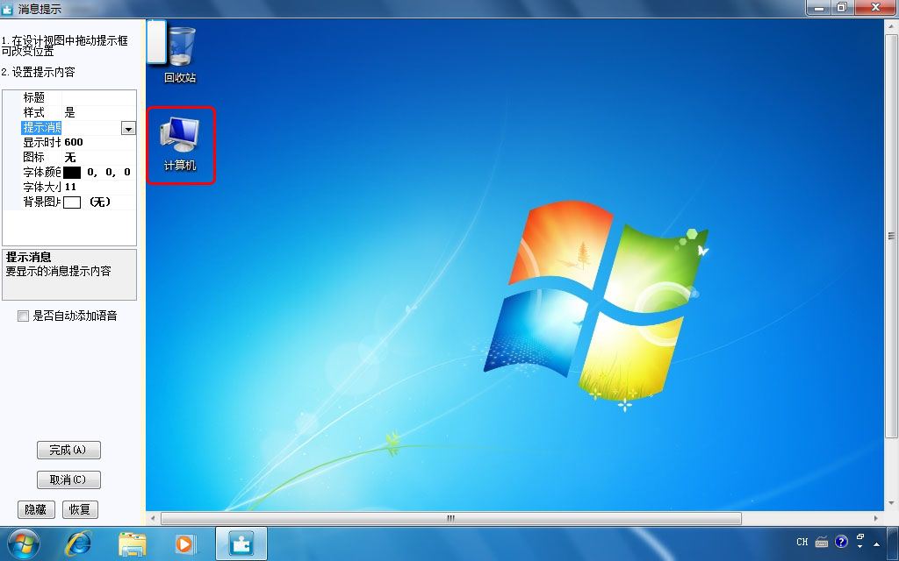The height and width of the screenshot is (561, 899).
Task: Click the active puzzle-piece app taskbar icon
Action: (241, 543)
